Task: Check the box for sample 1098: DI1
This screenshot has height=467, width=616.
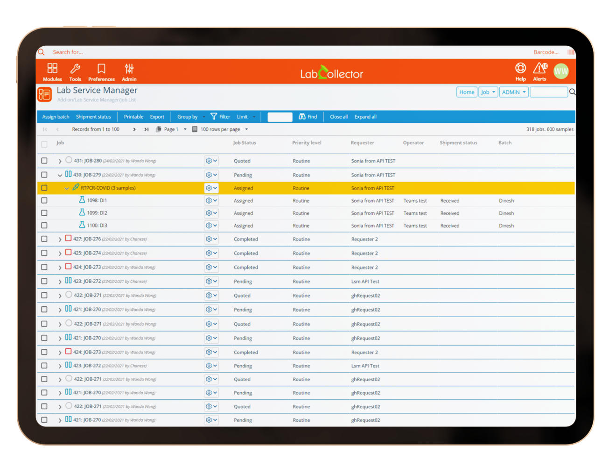Action: pyautogui.click(x=44, y=200)
